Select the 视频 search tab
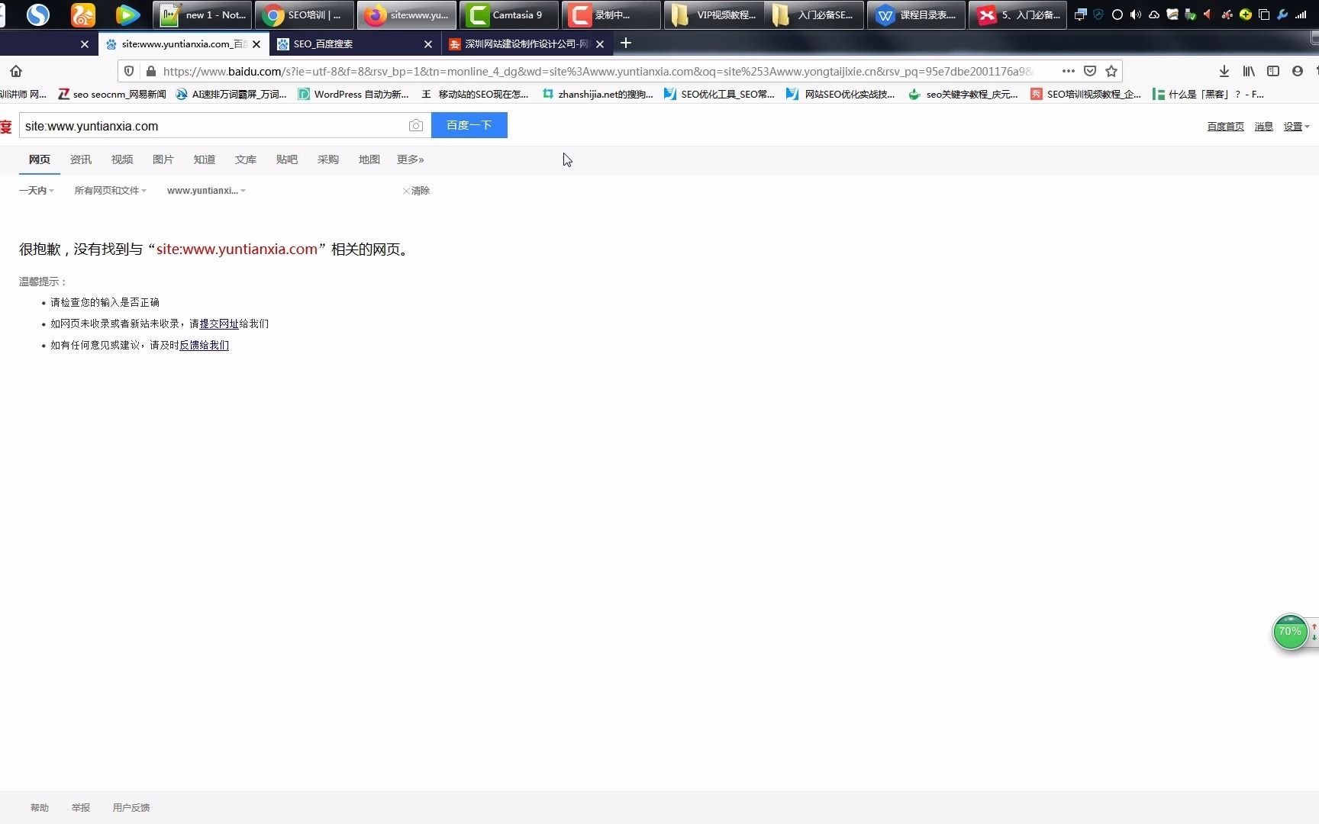Viewport: 1319px width, 824px height. 122,159
